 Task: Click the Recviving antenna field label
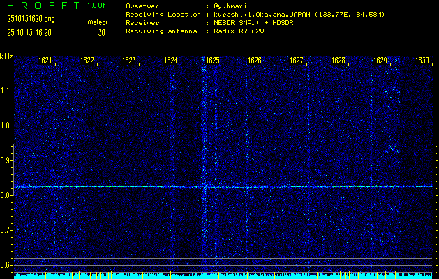(161, 31)
